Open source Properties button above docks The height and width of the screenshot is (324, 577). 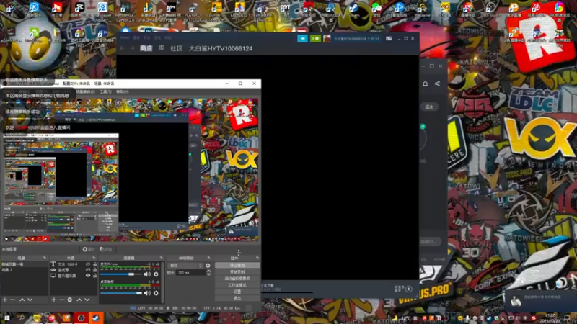coord(88,249)
